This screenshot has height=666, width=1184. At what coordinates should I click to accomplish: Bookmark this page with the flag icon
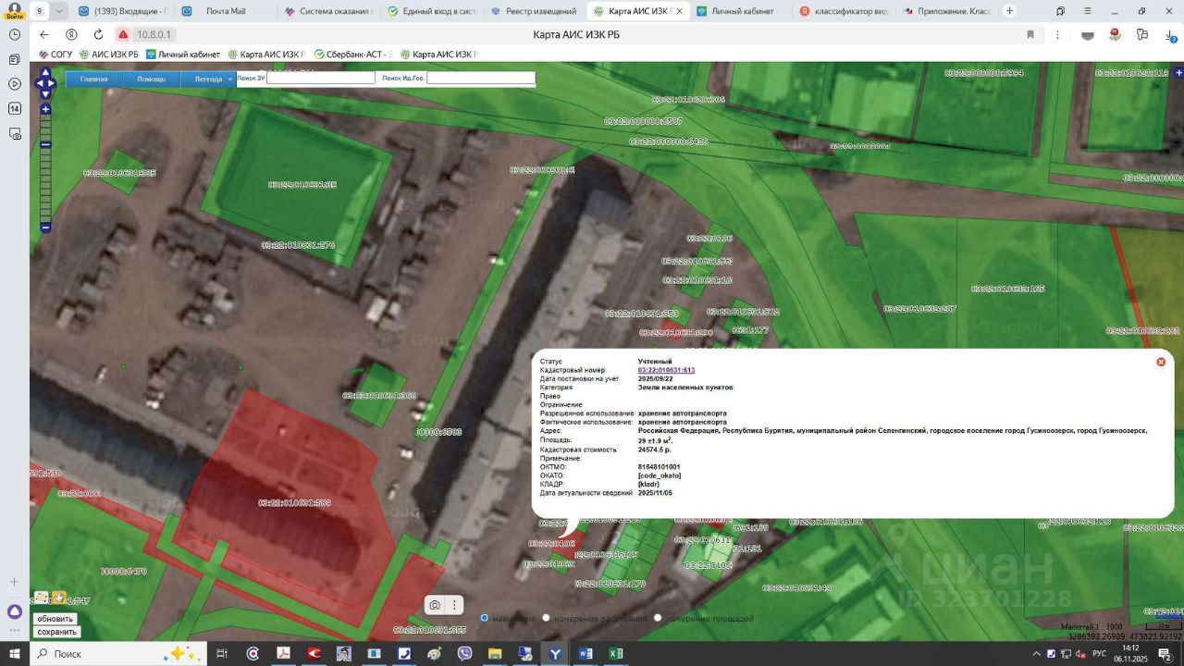pos(1030,34)
